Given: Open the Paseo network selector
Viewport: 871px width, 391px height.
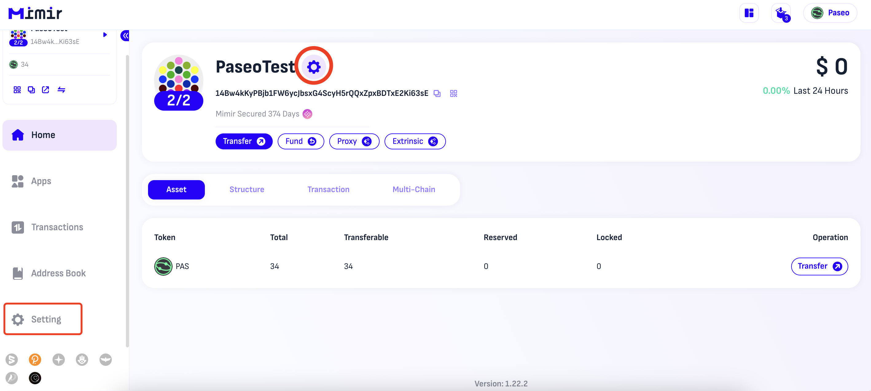Looking at the screenshot, I should pos(830,13).
